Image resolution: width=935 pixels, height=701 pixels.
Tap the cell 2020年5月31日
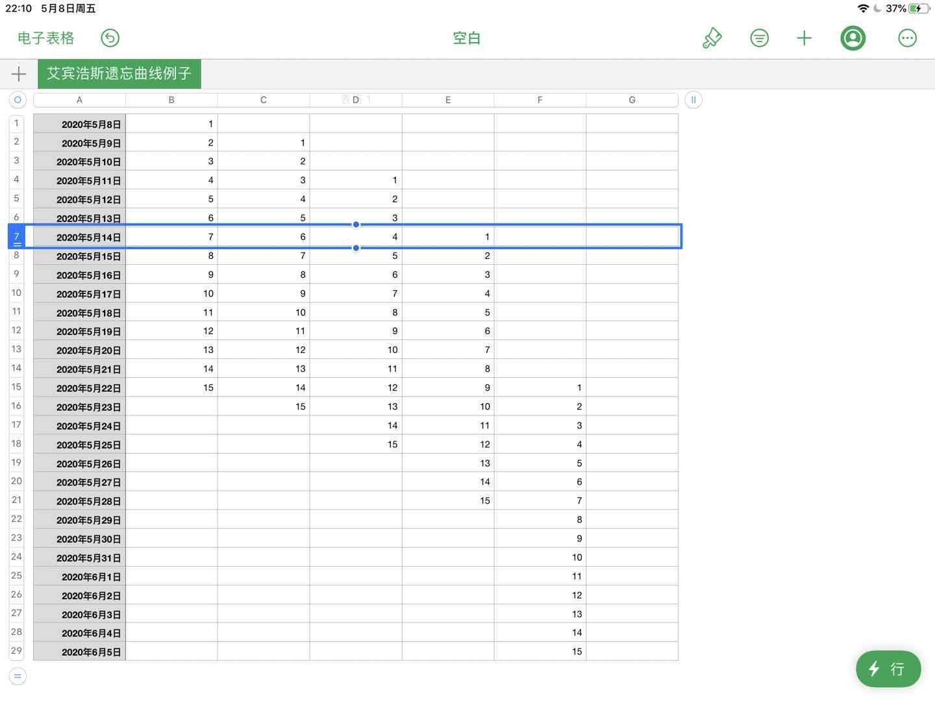point(79,558)
